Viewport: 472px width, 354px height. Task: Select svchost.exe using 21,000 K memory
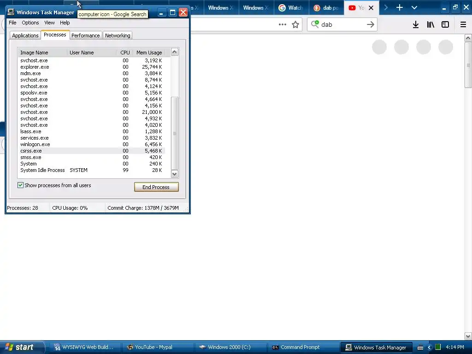click(x=92, y=112)
